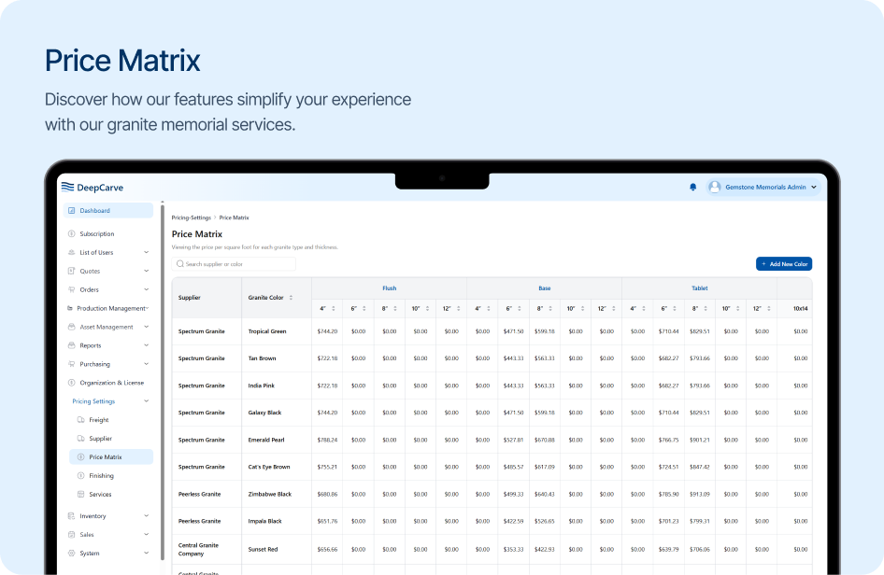Click the Add New Color button
Screen dimensions: 884x575
(x=783, y=264)
